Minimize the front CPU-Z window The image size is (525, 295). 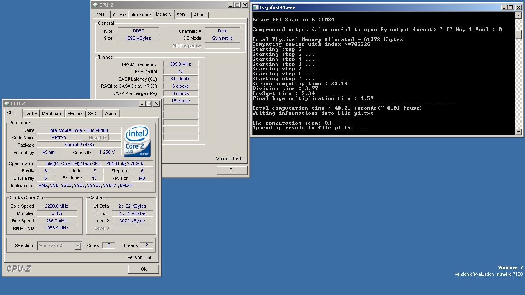pyautogui.click(x=142, y=104)
